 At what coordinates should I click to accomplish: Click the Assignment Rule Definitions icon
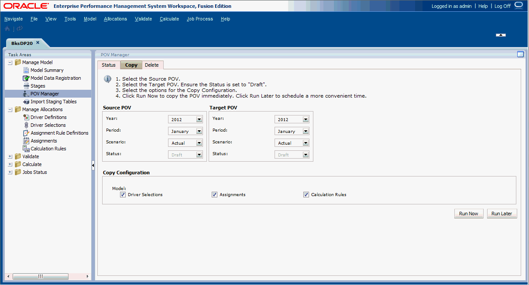click(x=26, y=133)
